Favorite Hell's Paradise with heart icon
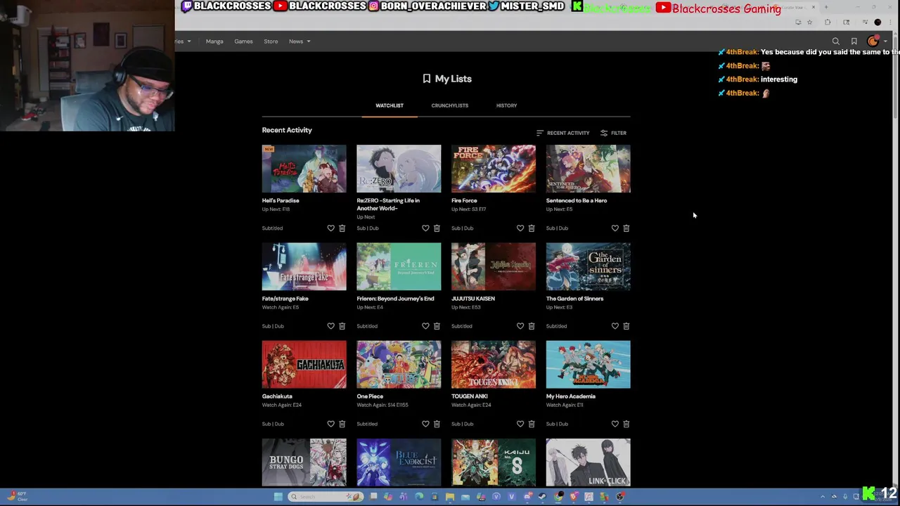The image size is (900, 506). (330, 228)
